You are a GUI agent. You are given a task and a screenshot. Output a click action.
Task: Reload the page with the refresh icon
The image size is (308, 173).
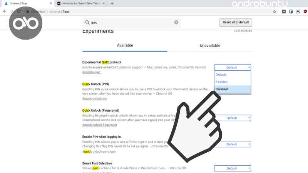(x=19, y=12)
